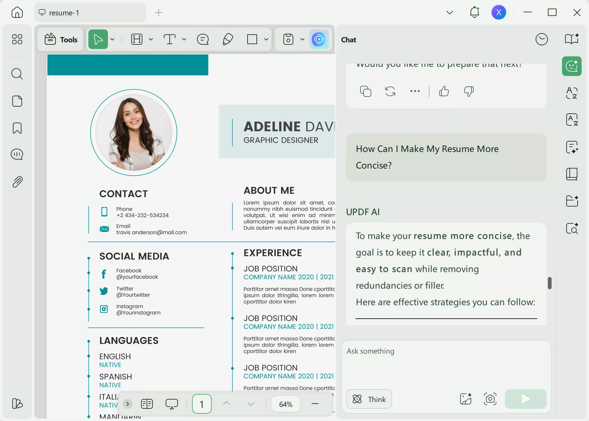Expand the heading style dropdown
Viewport: 589px width, 421px height.
coord(151,39)
